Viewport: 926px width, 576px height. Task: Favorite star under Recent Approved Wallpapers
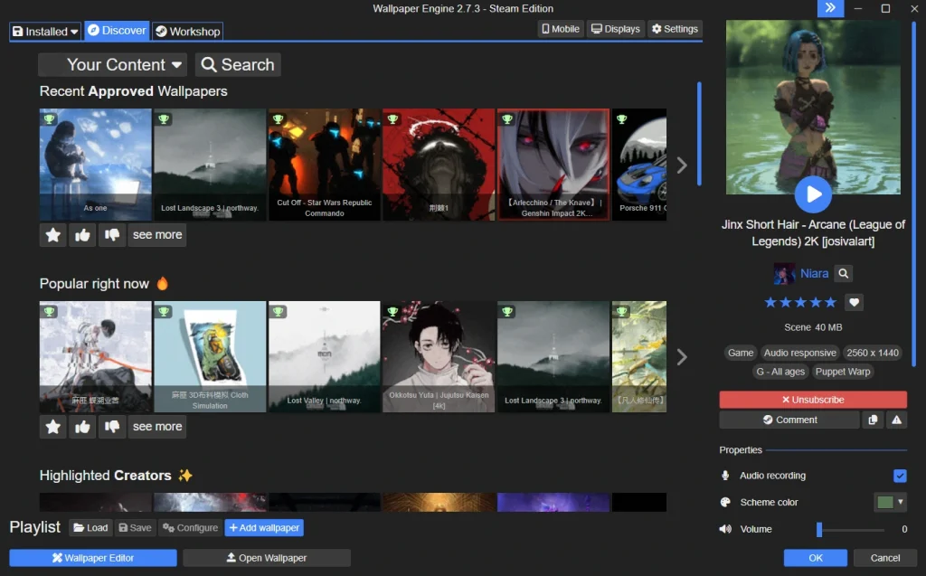(x=53, y=235)
